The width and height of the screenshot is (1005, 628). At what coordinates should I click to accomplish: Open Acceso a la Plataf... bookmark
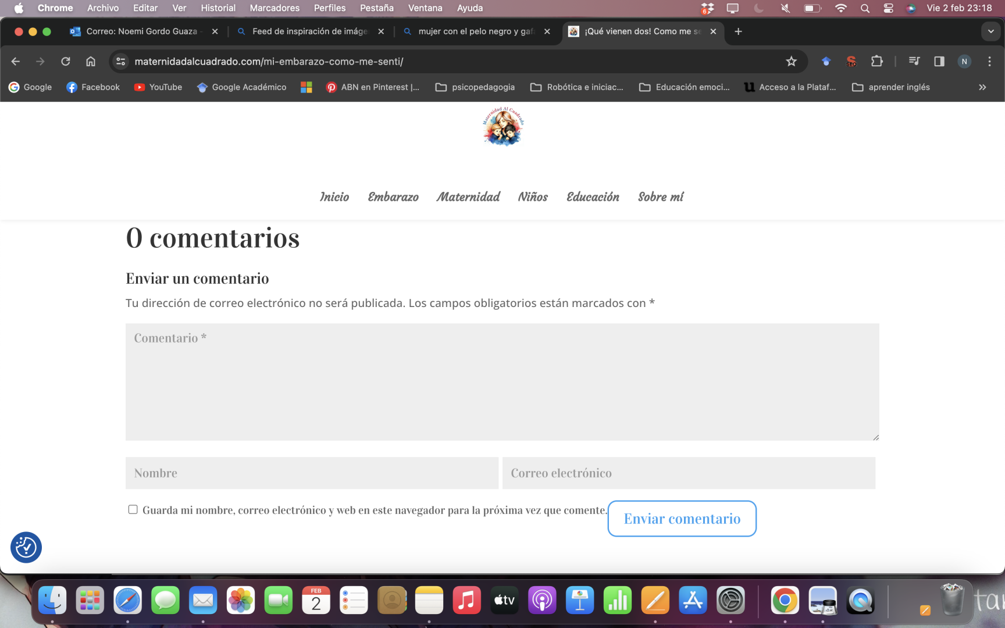(x=790, y=87)
